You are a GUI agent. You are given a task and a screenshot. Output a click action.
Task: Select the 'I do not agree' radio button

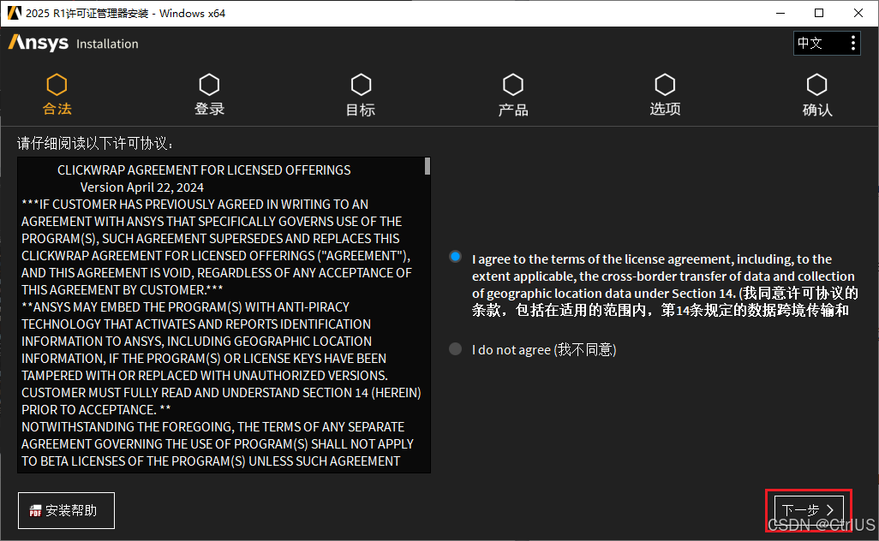coord(455,349)
